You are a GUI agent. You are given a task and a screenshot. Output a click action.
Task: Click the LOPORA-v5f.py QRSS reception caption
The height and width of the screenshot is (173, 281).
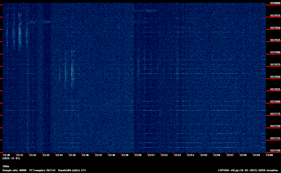tap(248, 170)
